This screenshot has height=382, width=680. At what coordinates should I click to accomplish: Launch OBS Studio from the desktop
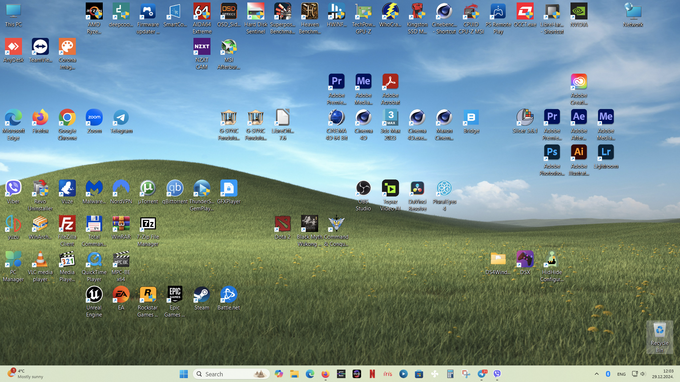click(x=363, y=188)
